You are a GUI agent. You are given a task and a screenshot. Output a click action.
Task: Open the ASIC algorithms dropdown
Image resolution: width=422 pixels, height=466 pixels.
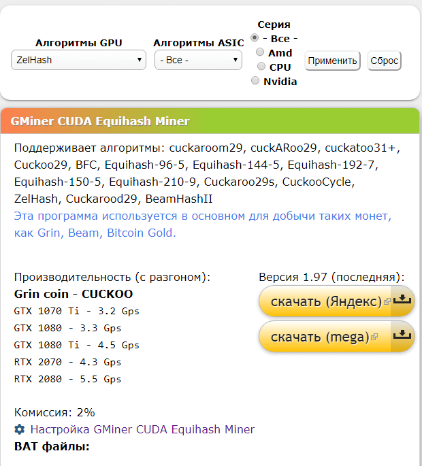coord(198,60)
